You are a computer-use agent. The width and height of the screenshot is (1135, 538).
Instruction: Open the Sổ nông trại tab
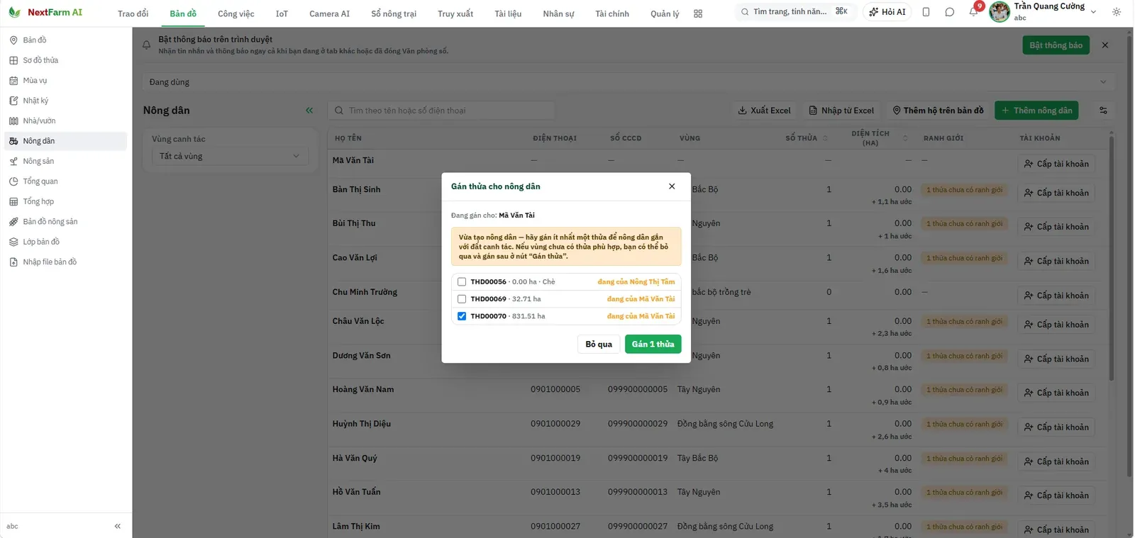click(x=394, y=14)
